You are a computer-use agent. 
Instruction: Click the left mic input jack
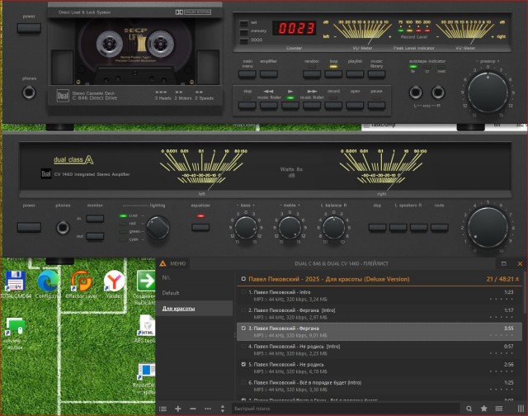pyautogui.click(x=416, y=92)
